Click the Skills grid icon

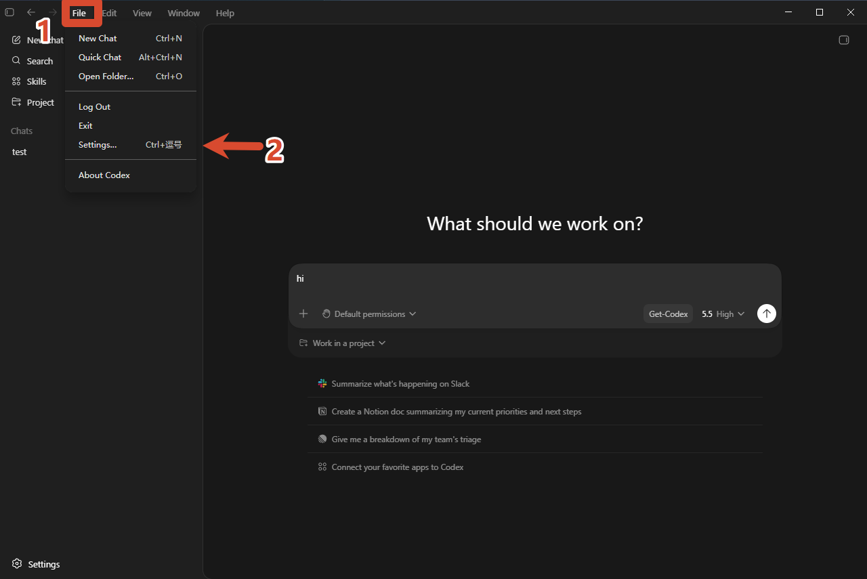[x=17, y=81]
